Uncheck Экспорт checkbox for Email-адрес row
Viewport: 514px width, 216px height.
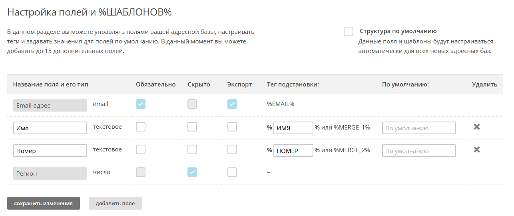232,104
